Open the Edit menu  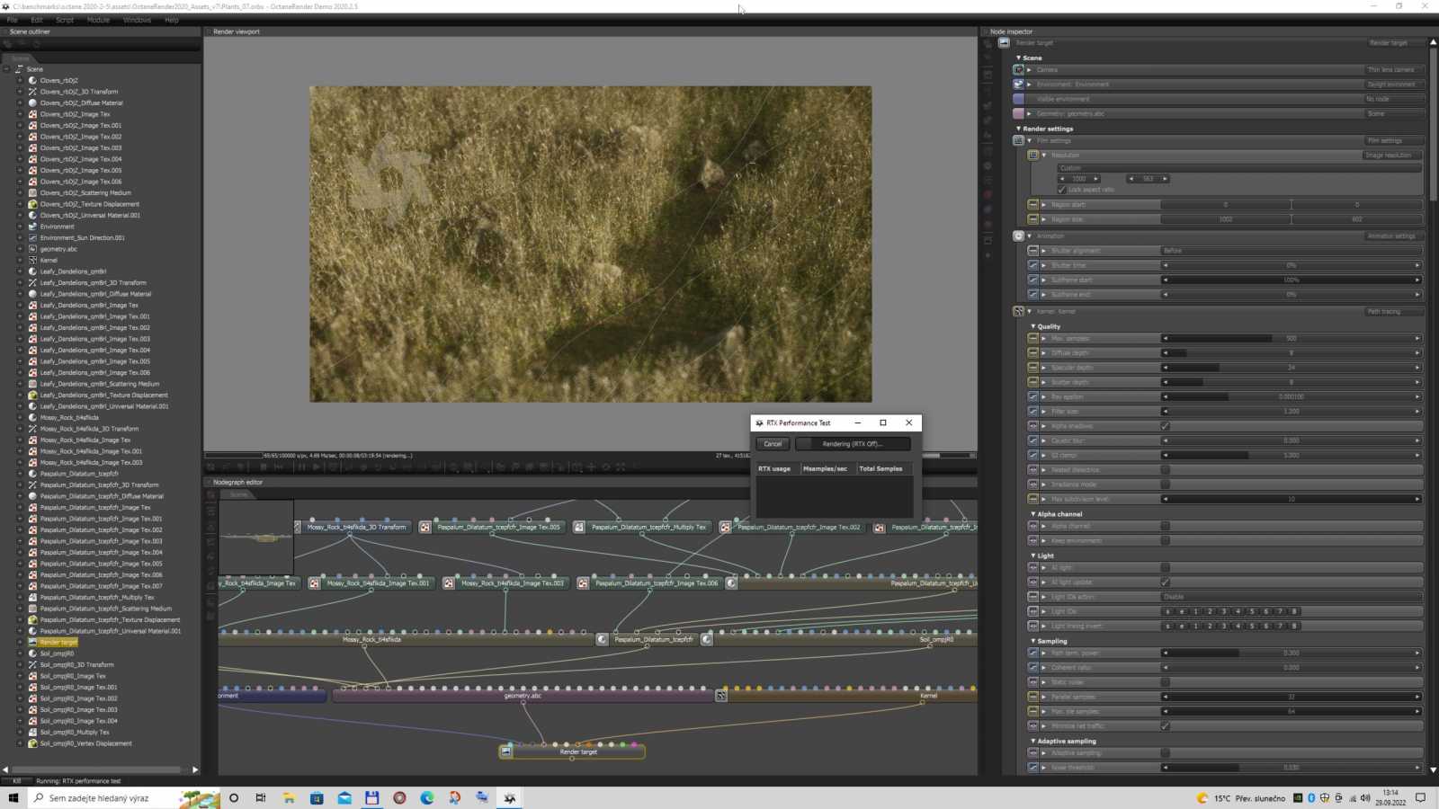(x=37, y=20)
